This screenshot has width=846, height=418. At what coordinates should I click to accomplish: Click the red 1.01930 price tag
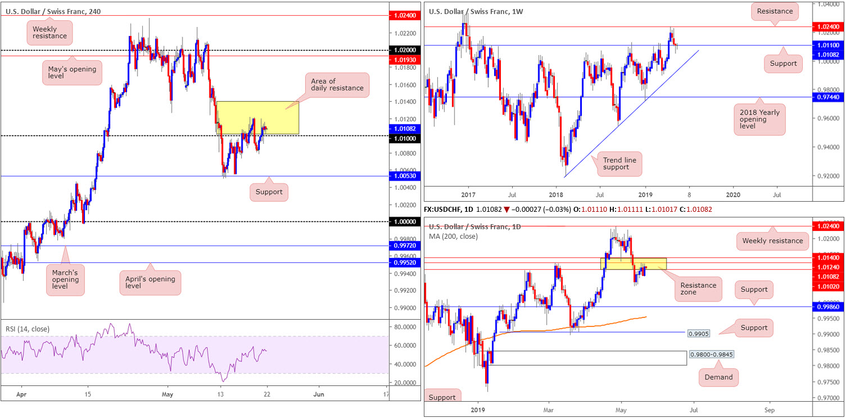tap(404, 59)
